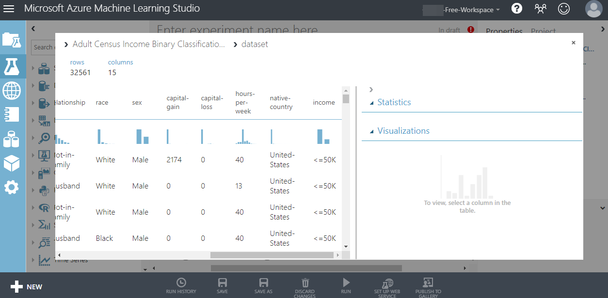Open the Settings gear sidebar icon
Image resolution: width=608 pixels, height=298 pixels.
(x=12, y=188)
